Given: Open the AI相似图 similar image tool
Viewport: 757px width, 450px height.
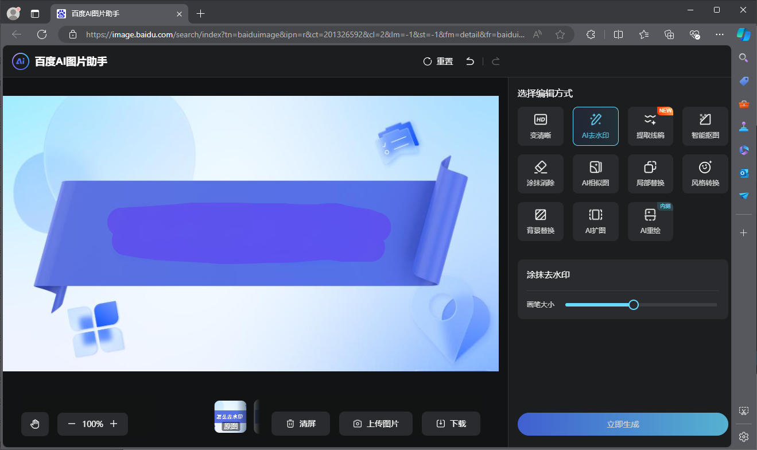Looking at the screenshot, I should click(595, 174).
